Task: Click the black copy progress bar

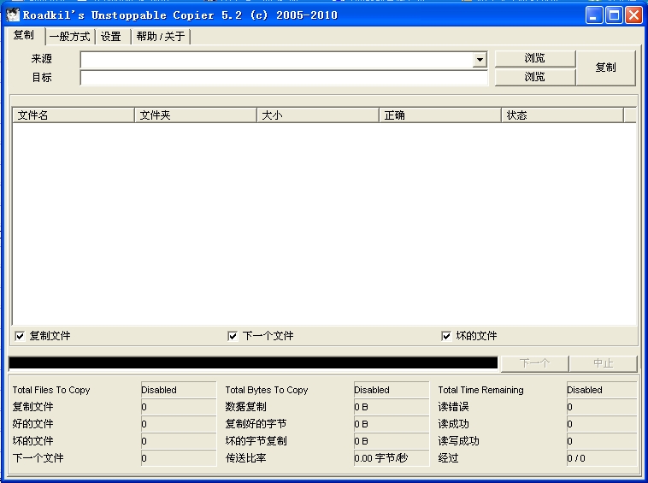Action: click(253, 362)
